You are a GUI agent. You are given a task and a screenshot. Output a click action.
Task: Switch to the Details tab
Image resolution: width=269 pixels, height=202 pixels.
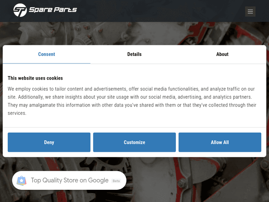click(x=134, y=54)
